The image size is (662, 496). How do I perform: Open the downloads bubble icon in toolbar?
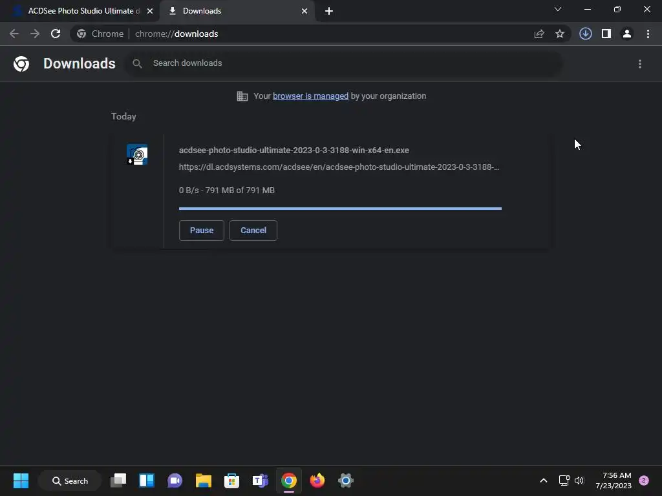coord(586,34)
